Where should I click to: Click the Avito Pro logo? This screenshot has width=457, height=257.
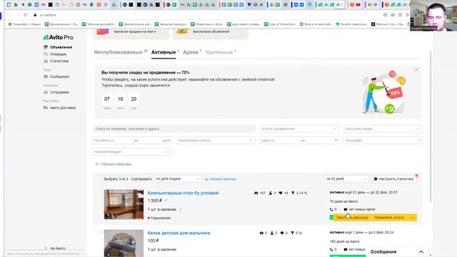[59, 37]
